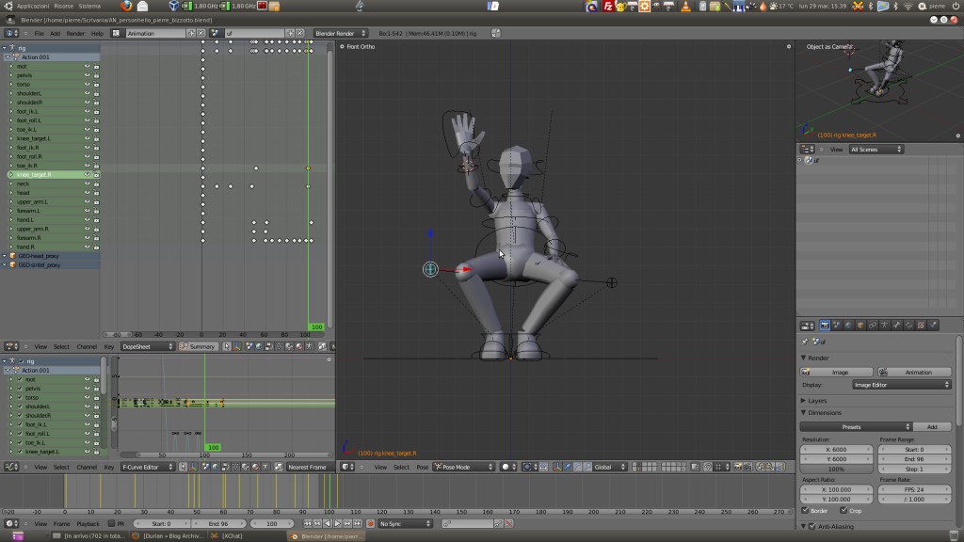Toggle the Summary option in DopeSheet header

click(199, 346)
